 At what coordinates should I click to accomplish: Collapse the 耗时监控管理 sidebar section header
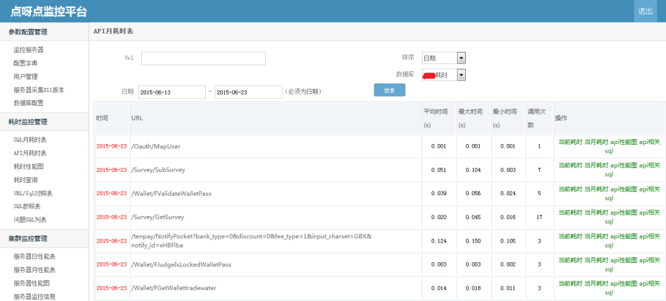click(44, 122)
